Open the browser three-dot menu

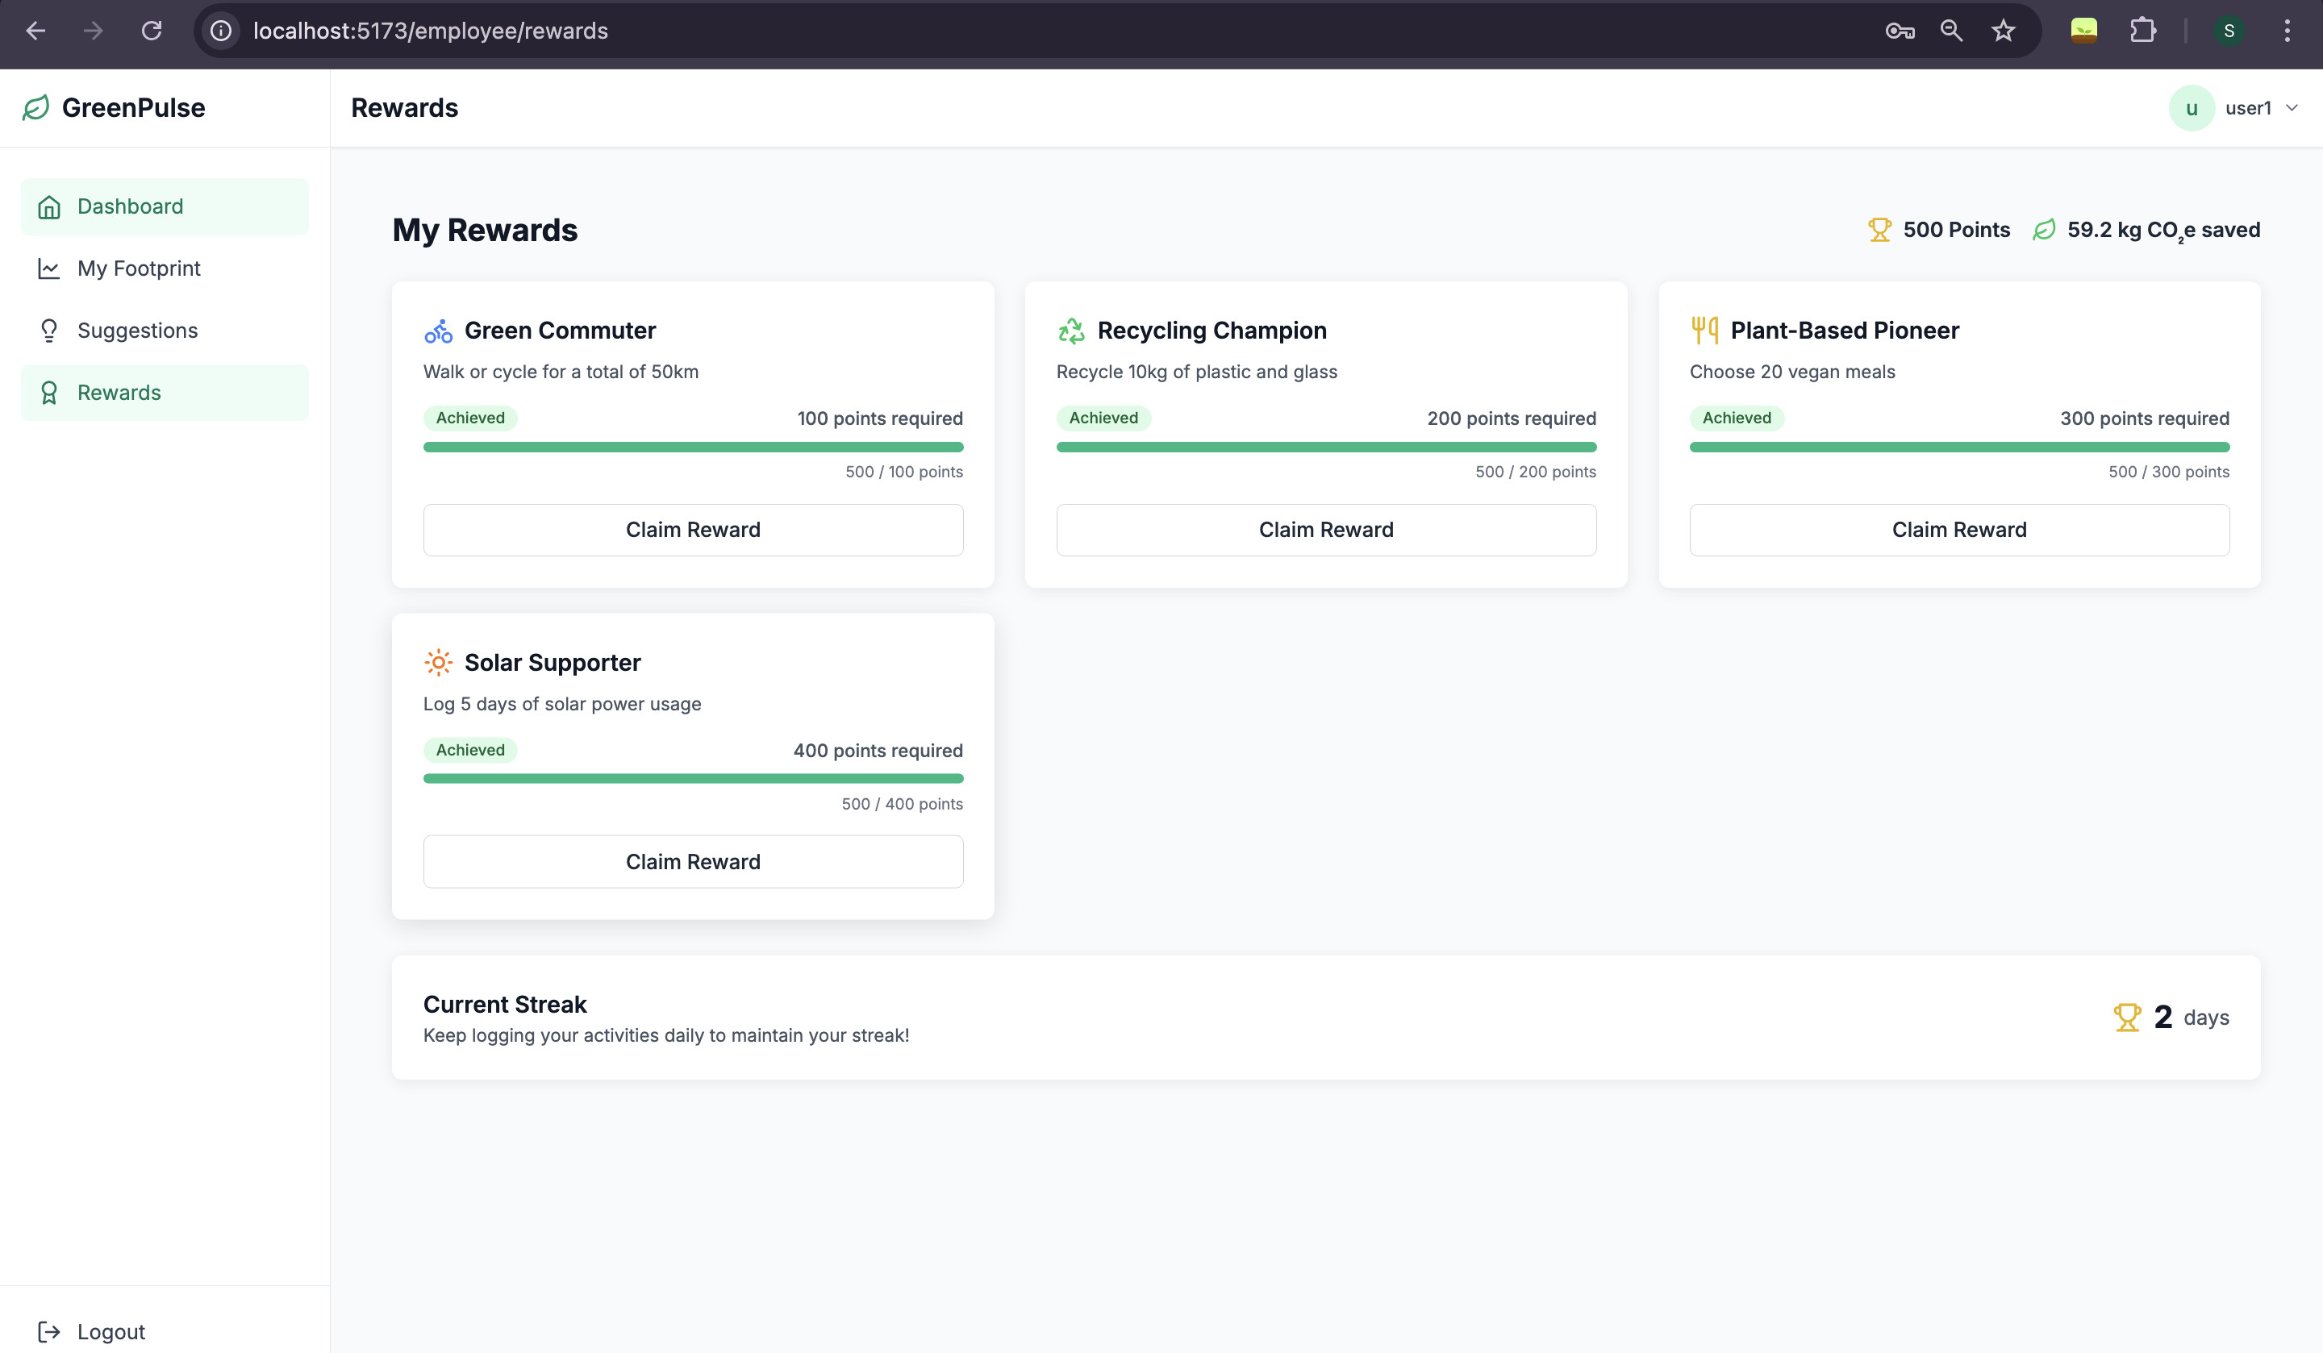[x=2287, y=31]
